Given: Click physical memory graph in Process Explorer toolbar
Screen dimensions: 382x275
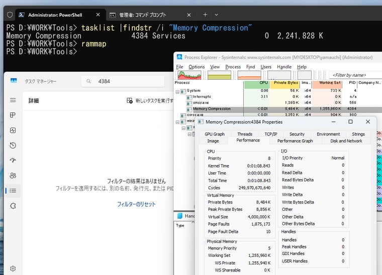Looking at the screenshot, I should coord(249,75).
